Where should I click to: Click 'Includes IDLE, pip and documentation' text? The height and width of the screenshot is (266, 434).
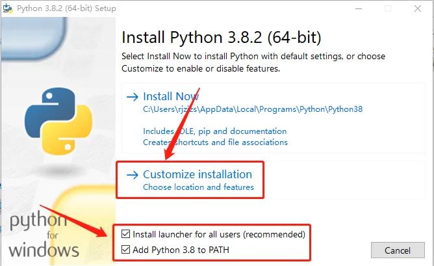214,131
